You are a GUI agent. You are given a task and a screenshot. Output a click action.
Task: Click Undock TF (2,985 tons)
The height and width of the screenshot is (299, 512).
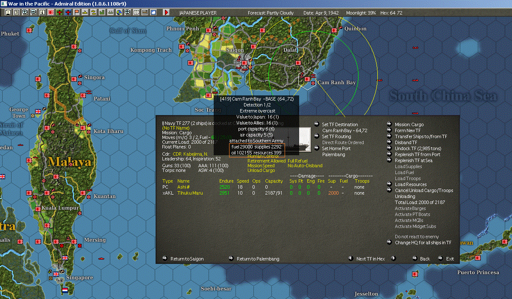[x=418, y=148]
